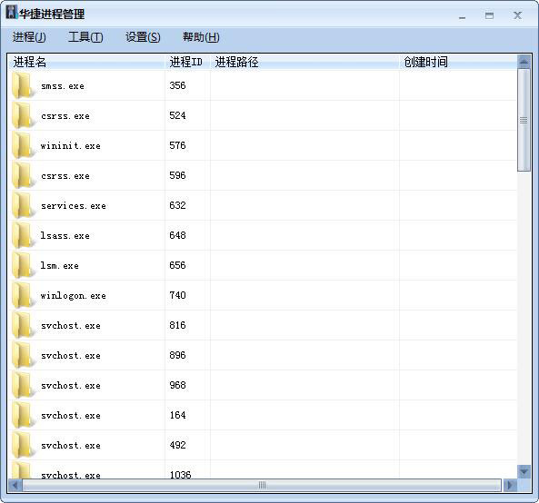539x503 pixels.
Task: Click the folder icon beside lsass.exe
Action: [x=24, y=235]
